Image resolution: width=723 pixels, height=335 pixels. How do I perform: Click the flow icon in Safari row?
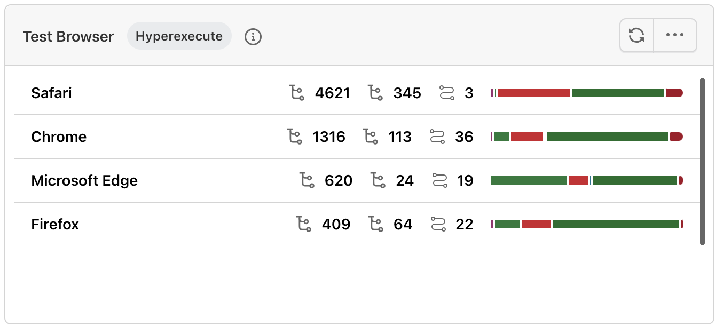coord(446,93)
